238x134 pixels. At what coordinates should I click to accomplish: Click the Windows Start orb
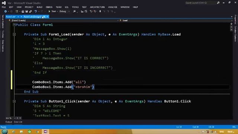pos(4,131)
